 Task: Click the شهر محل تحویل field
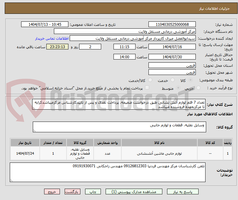pyautogui.click(x=172, y=72)
